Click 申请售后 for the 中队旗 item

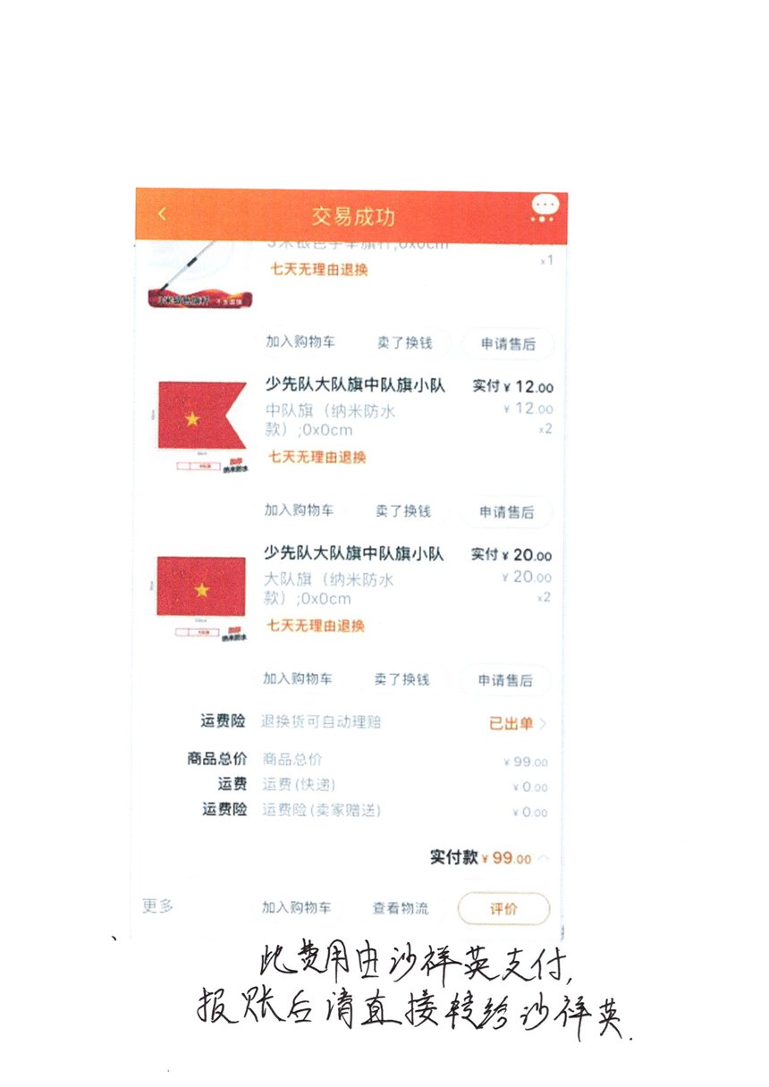(x=506, y=512)
